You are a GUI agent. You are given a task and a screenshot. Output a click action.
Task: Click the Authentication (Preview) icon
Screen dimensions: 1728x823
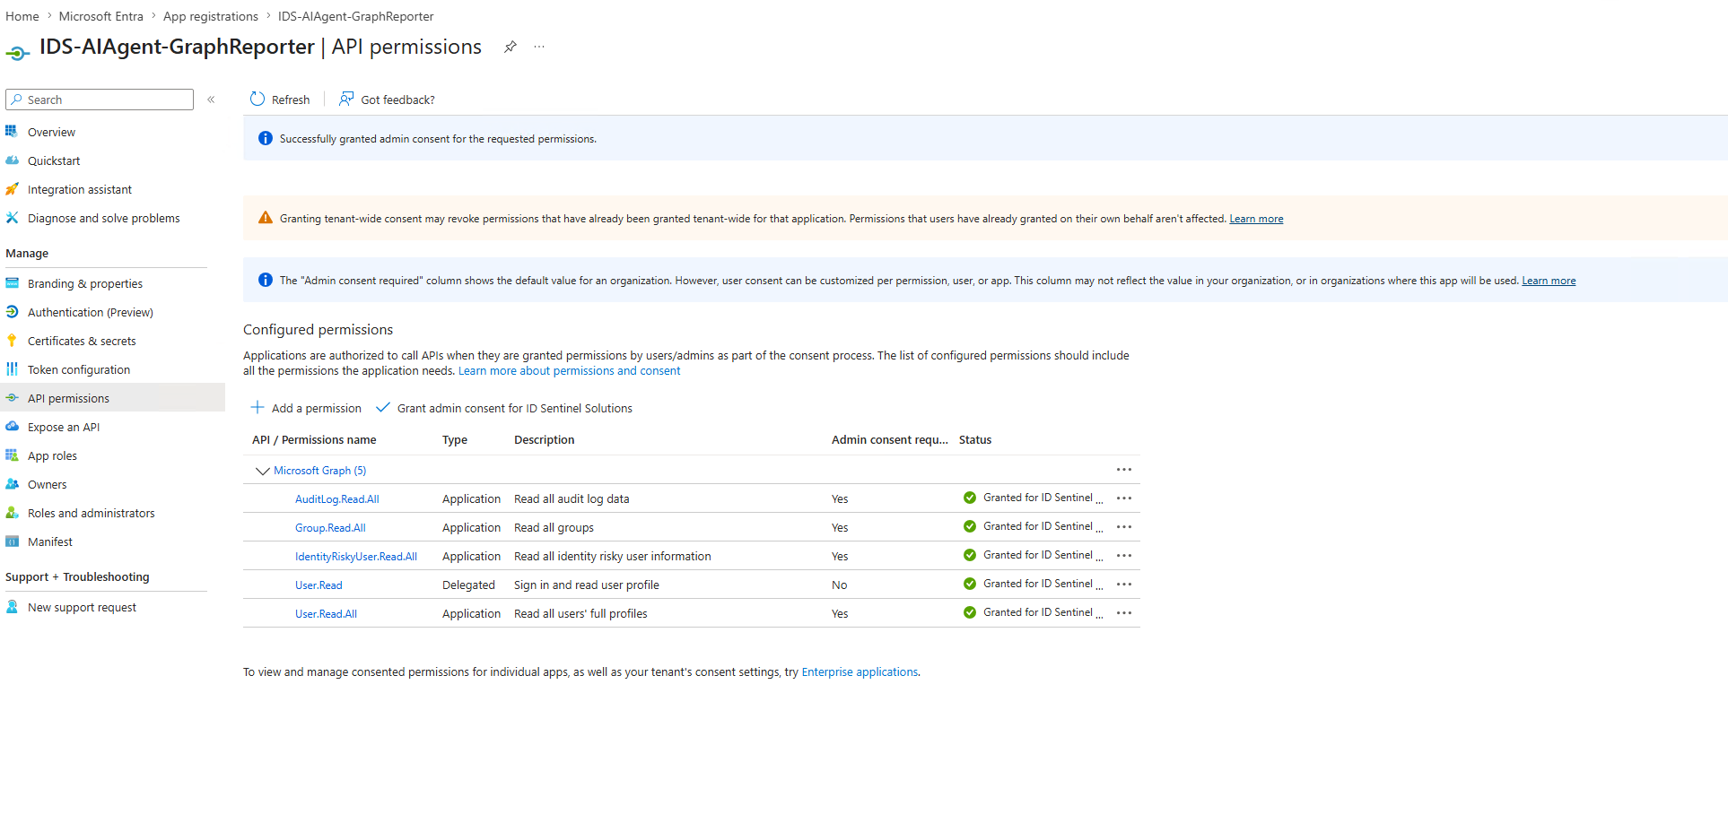(12, 312)
